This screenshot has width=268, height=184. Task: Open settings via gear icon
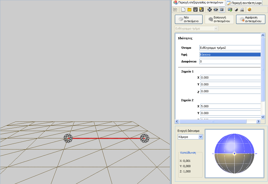click(250, 9)
